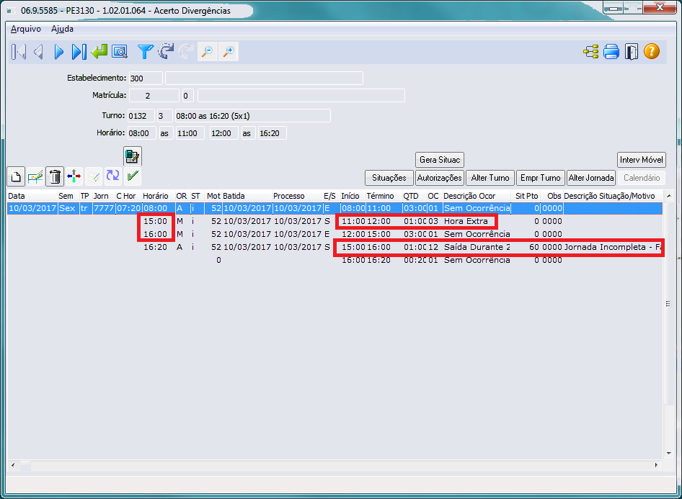
Task: Open the yellow hierarchy tree icon
Action: tap(590, 52)
